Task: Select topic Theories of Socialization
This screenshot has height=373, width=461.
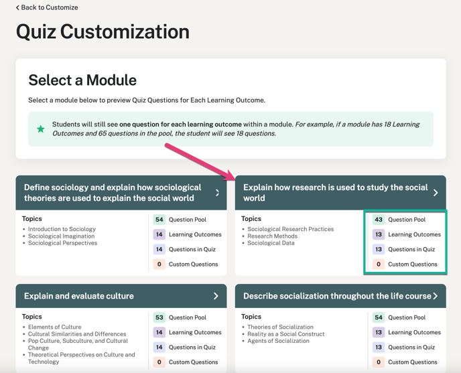Action: click(x=280, y=327)
